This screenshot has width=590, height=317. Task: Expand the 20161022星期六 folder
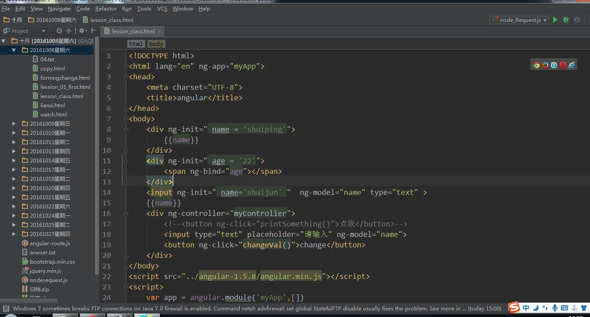[14, 206]
